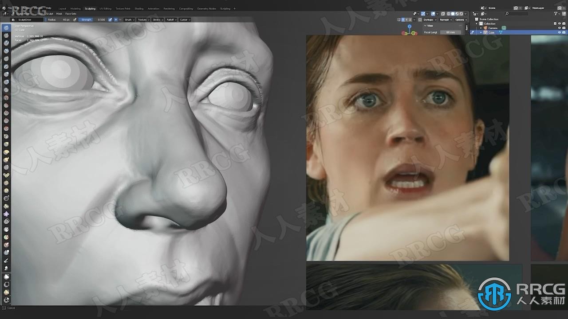
Task: Collapse the Collection in outliner
Action: click(x=477, y=24)
